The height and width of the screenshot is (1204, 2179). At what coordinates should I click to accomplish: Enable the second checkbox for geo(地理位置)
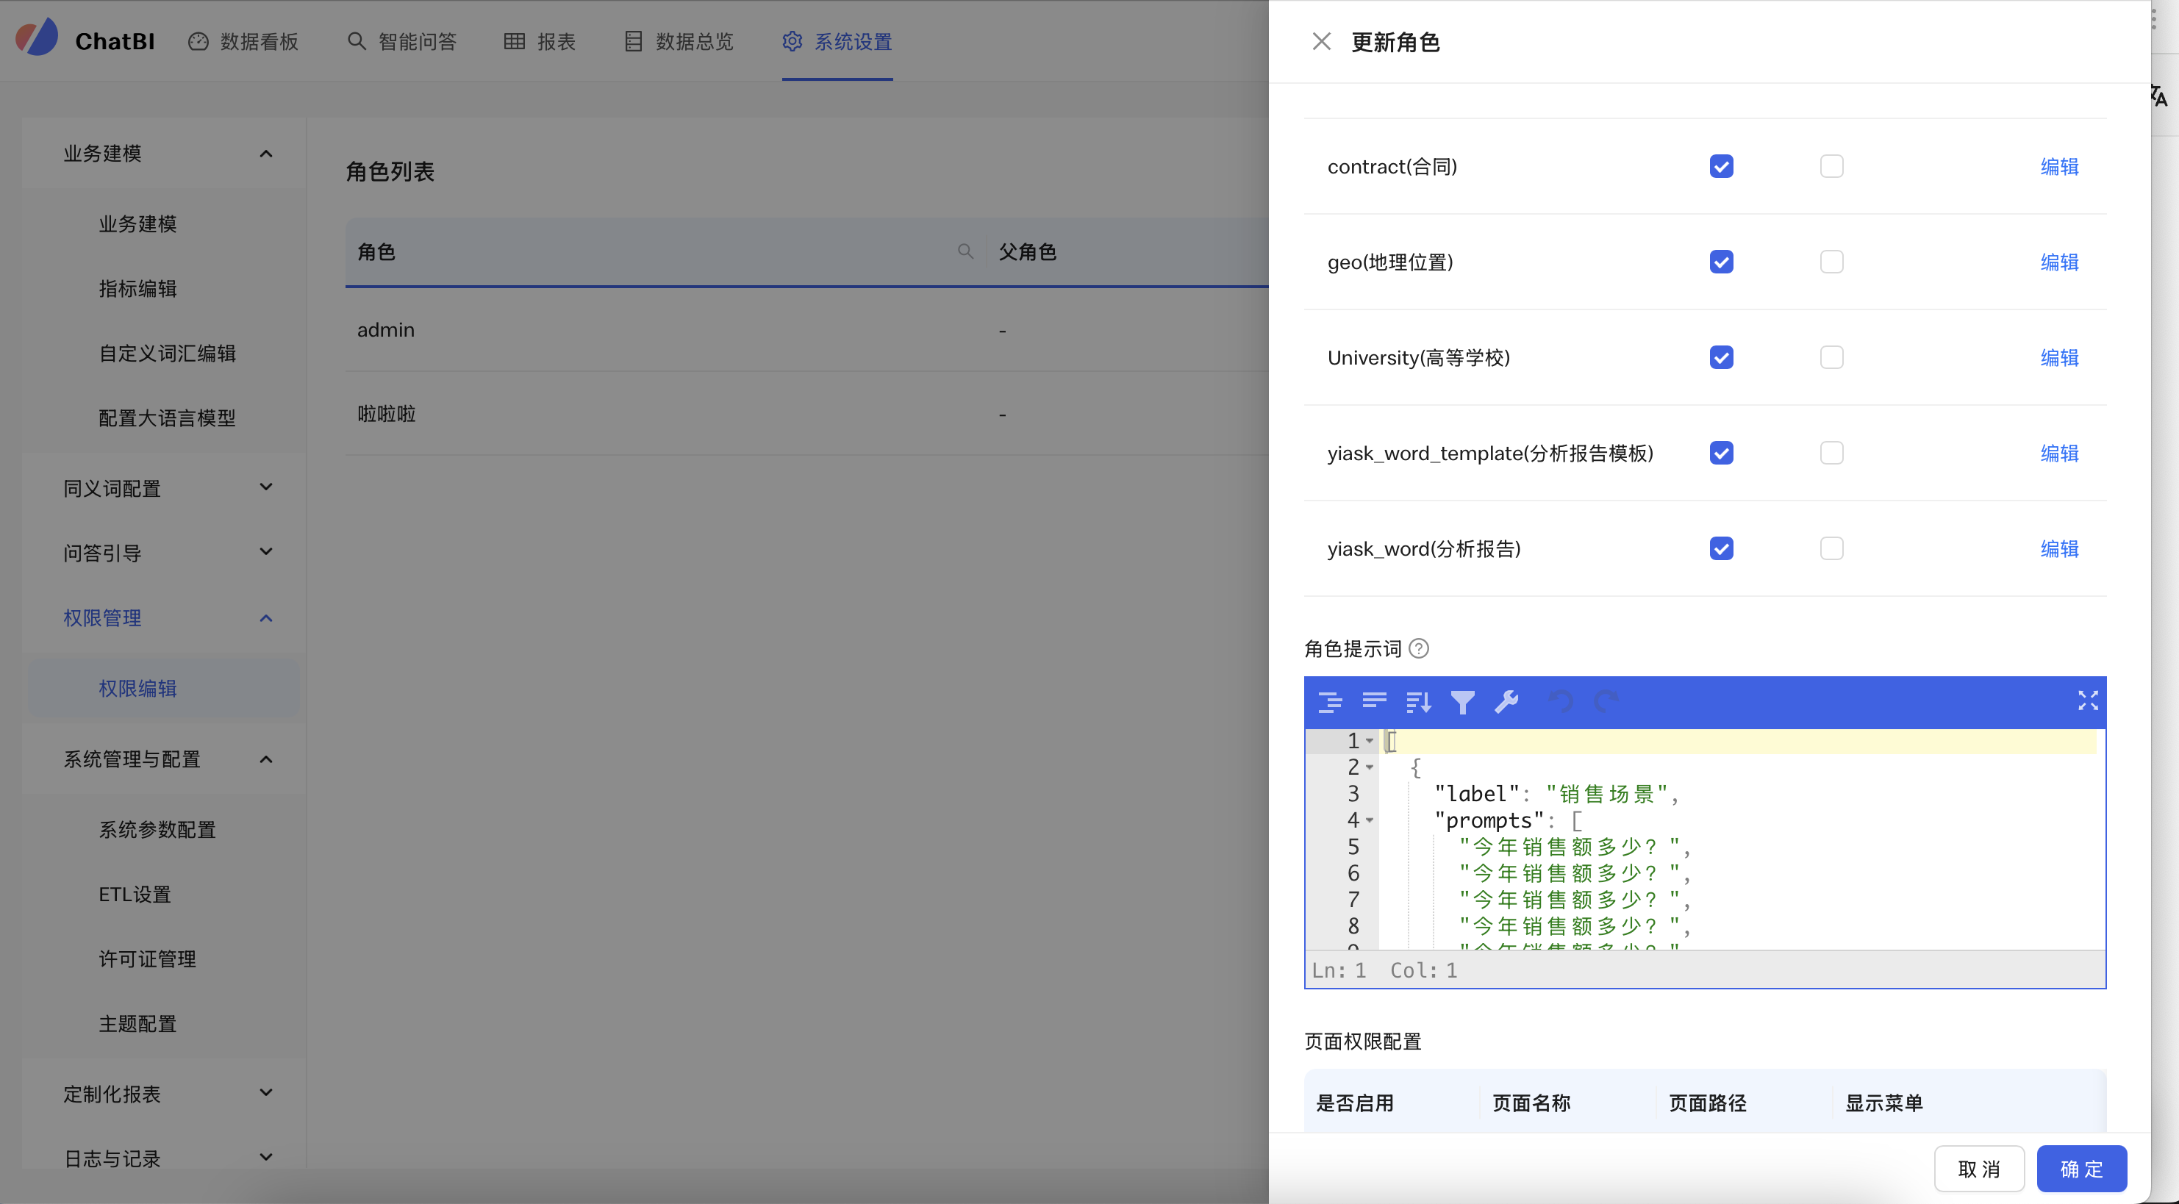[1832, 261]
